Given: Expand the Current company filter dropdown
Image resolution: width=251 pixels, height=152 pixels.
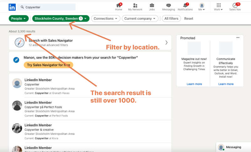Looking at the screenshot, I should [x=140, y=18].
